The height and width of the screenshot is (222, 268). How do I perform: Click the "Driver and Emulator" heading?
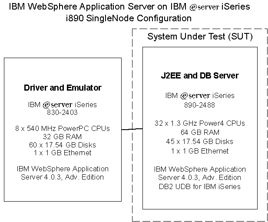62,88
